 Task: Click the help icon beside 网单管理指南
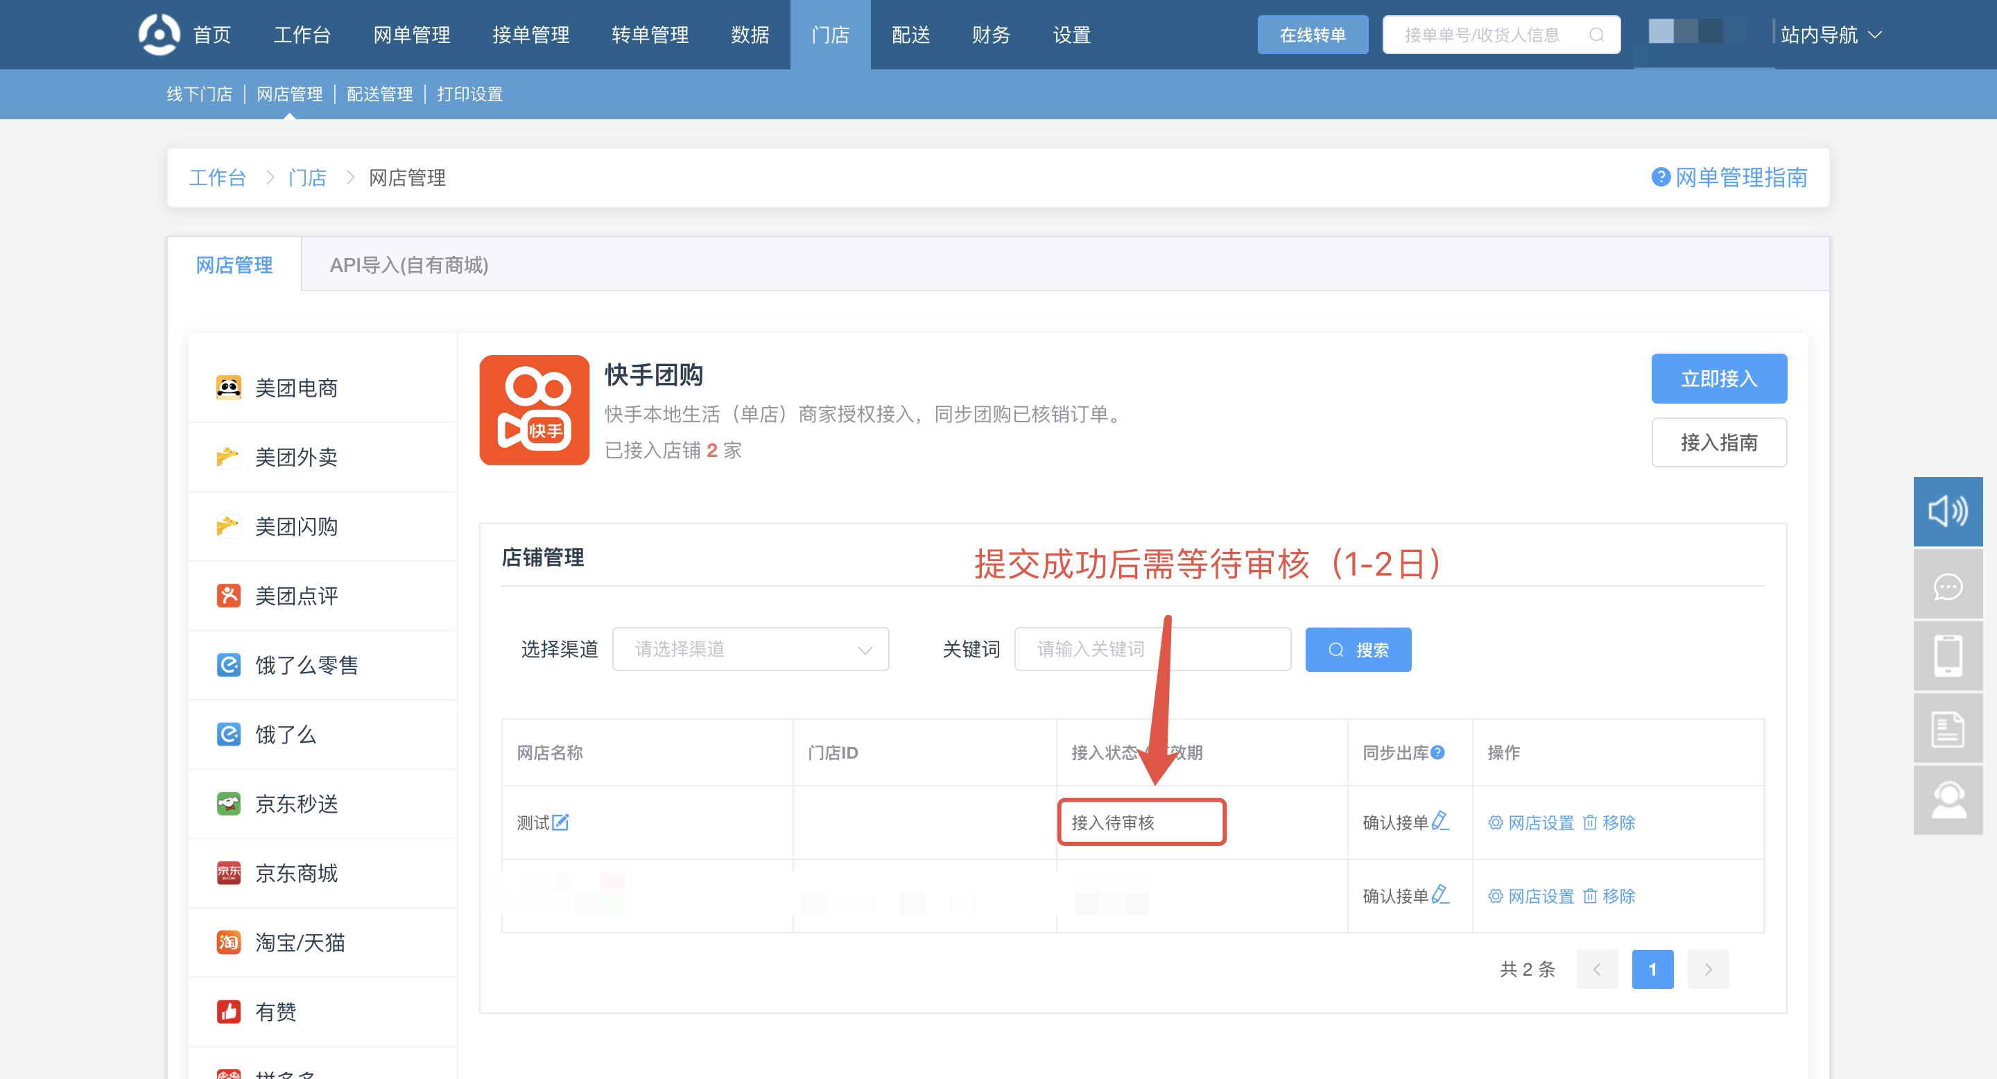[1661, 178]
